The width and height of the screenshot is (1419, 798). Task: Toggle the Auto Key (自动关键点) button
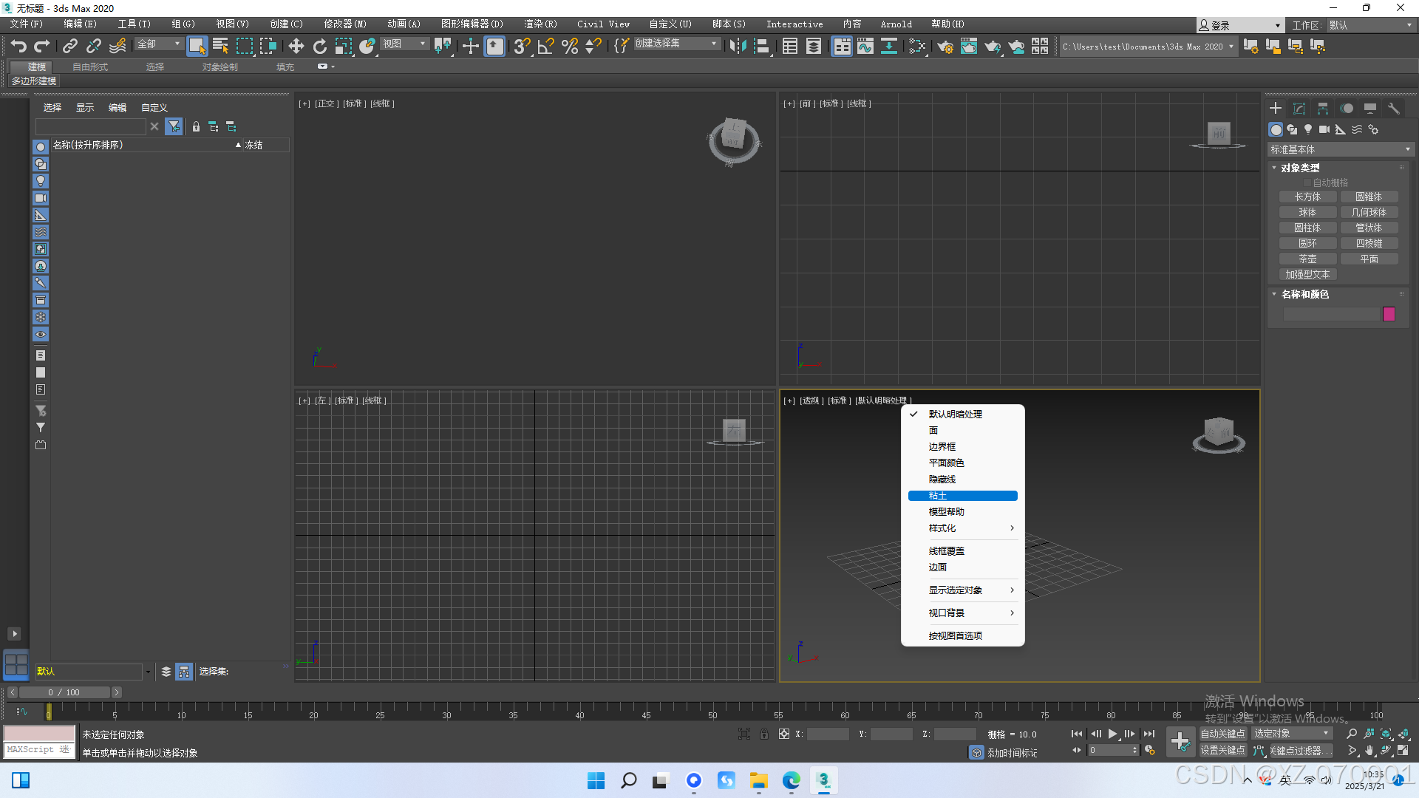pyautogui.click(x=1222, y=734)
